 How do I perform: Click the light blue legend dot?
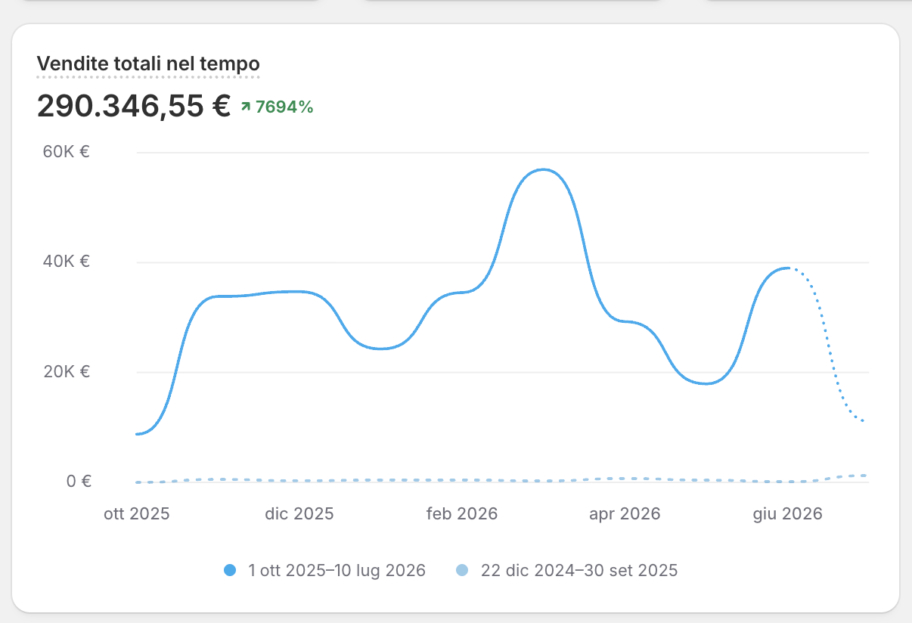tap(463, 571)
